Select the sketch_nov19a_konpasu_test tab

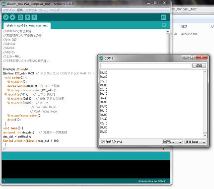[27, 25]
